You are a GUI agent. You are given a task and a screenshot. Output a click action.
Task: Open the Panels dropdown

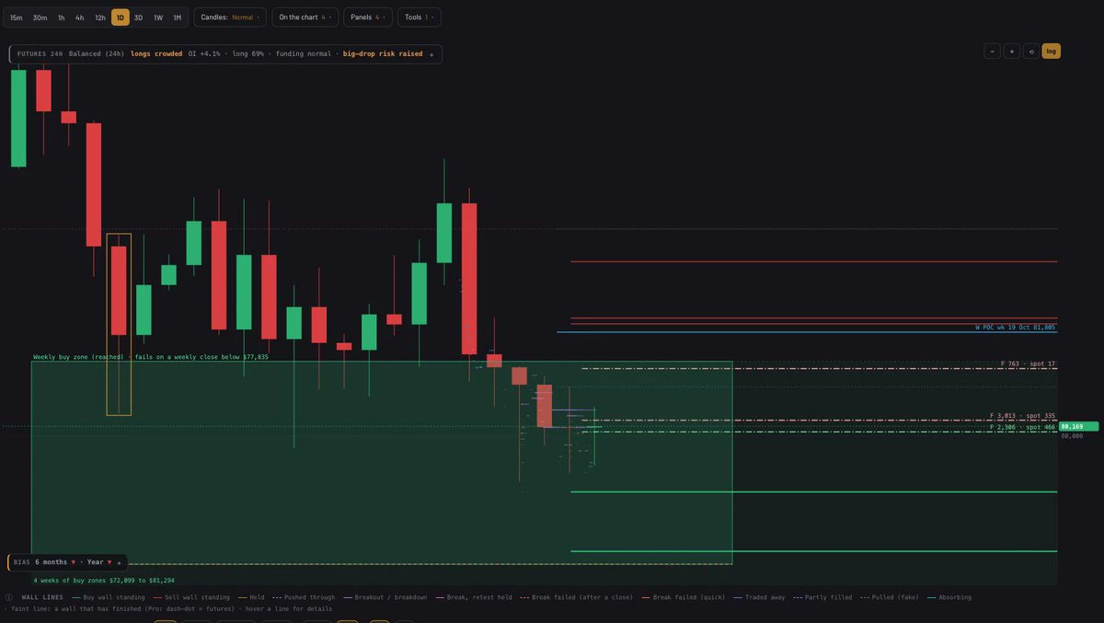368,17
